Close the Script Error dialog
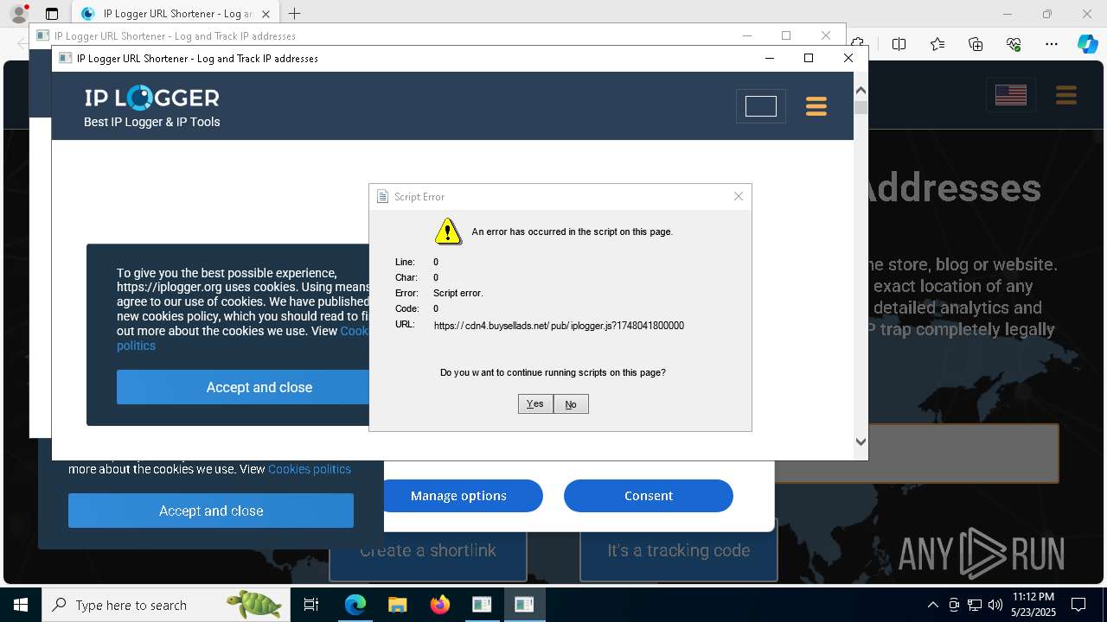 point(739,196)
